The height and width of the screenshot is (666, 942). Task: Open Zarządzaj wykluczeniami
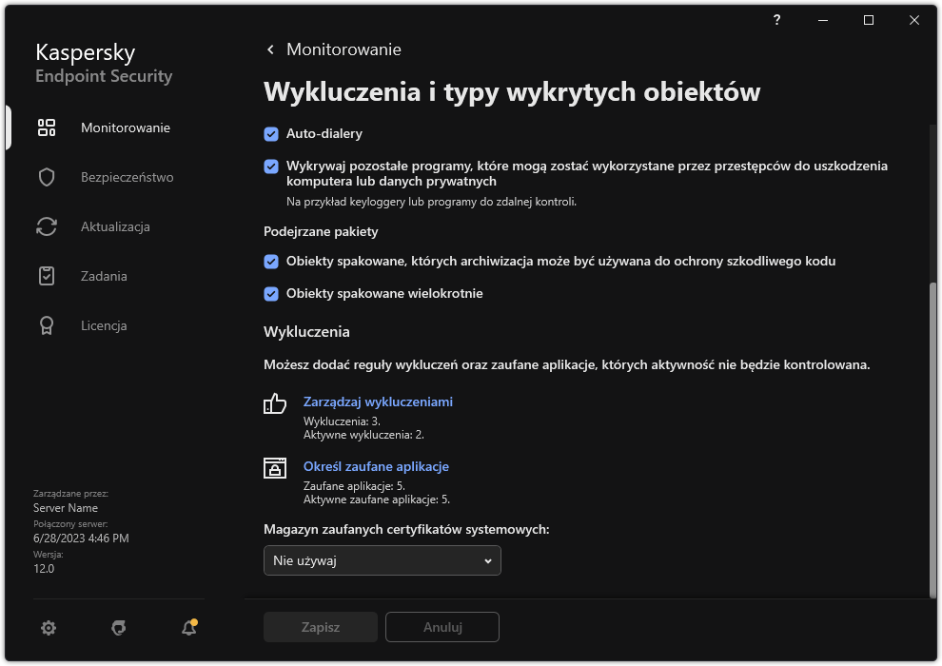378,402
